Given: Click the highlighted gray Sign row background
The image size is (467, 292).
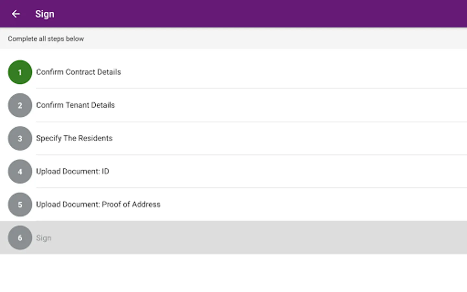Looking at the screenshot, I should coord(233,237).
